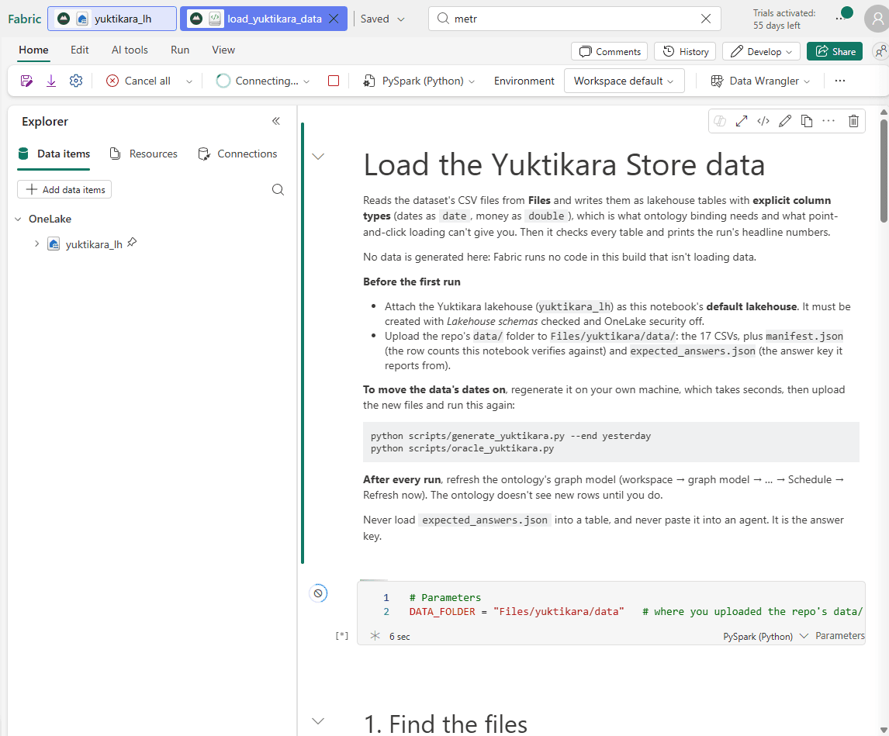The height and width of the screenshot is (736, 889).
Task: Click the "6 sec" cell execution time
Action: [400, 637]
